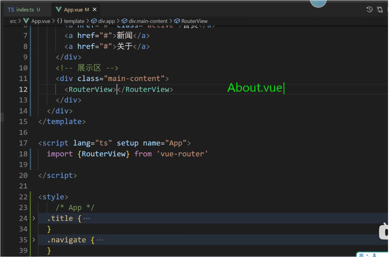Place cursor in the 关于 link text
Image resolution: width=389 pixels, height=257 pixels.
click(125, 46)
